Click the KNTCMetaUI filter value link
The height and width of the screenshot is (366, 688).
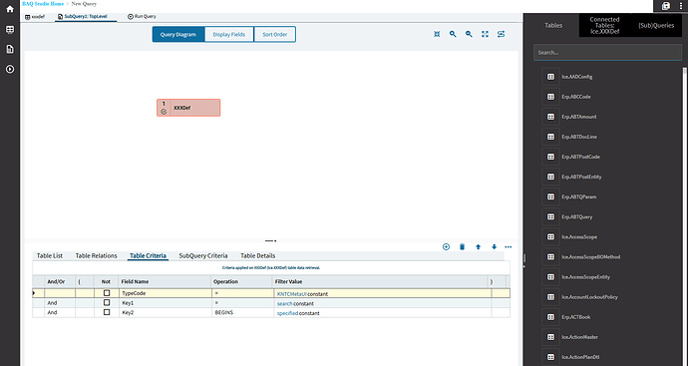292,294
